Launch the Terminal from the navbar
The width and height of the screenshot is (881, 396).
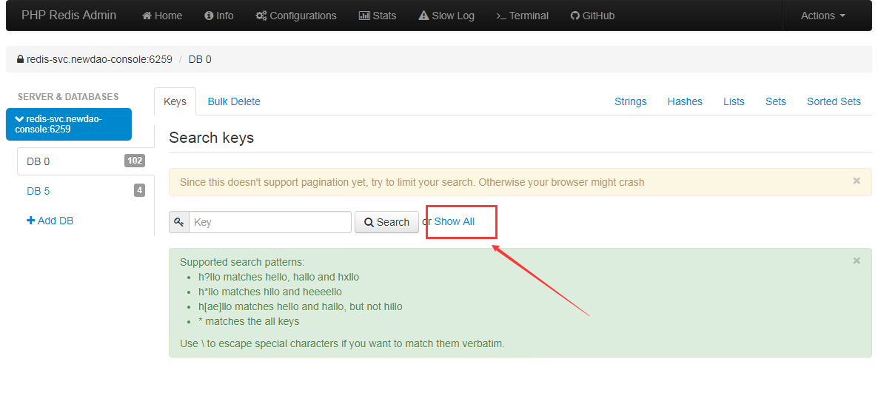(522, 16)
